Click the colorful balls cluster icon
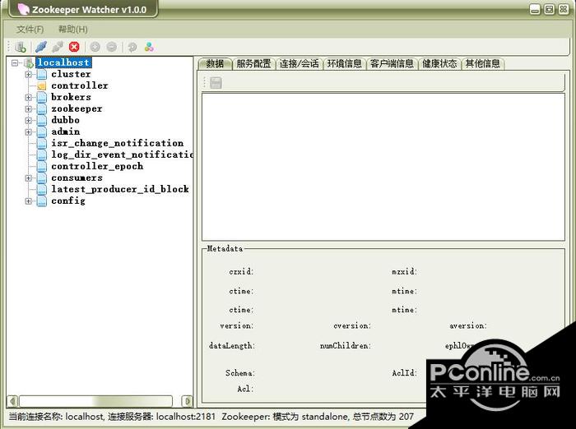 (149, 47)
